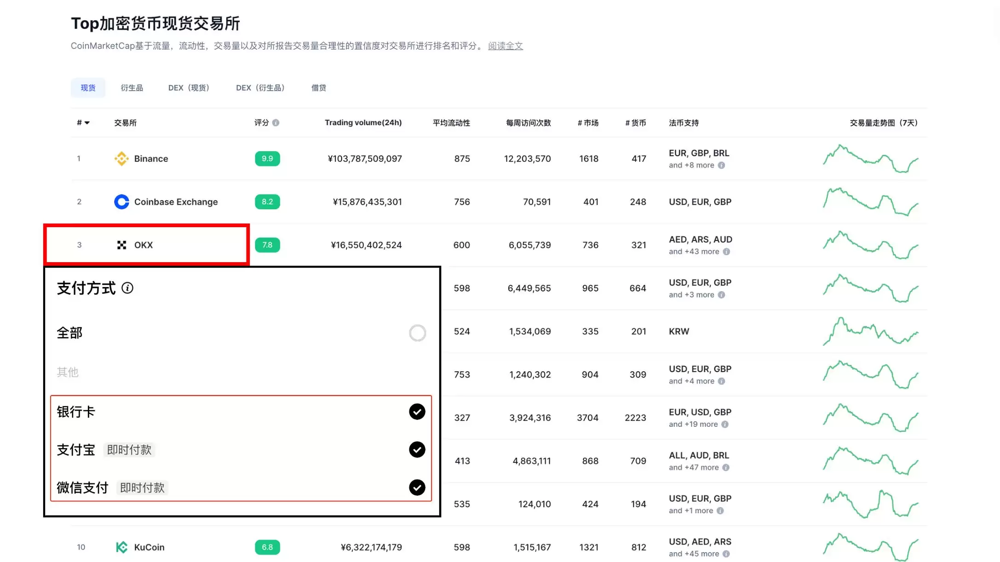The image size is (1000, 562).
Task: Click the KuCoin logo icon
Action: click(x=121, y=547)
